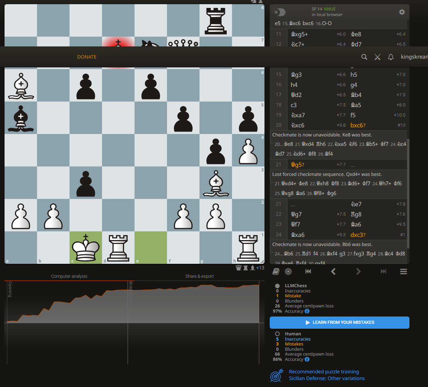Switch to the Computer analysis tab
428x387 pixels.
tap(69, 276)
